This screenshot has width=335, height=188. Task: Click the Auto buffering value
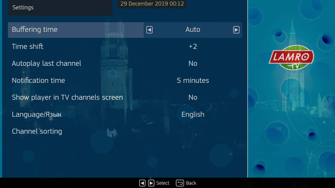tap(193, 30)
